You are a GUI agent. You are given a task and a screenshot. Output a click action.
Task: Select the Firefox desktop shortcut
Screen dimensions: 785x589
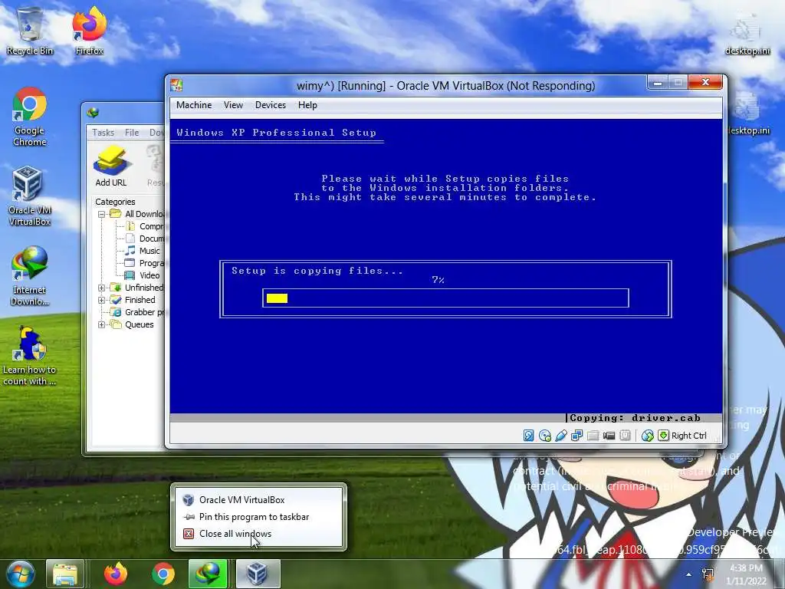click(89, 31)
